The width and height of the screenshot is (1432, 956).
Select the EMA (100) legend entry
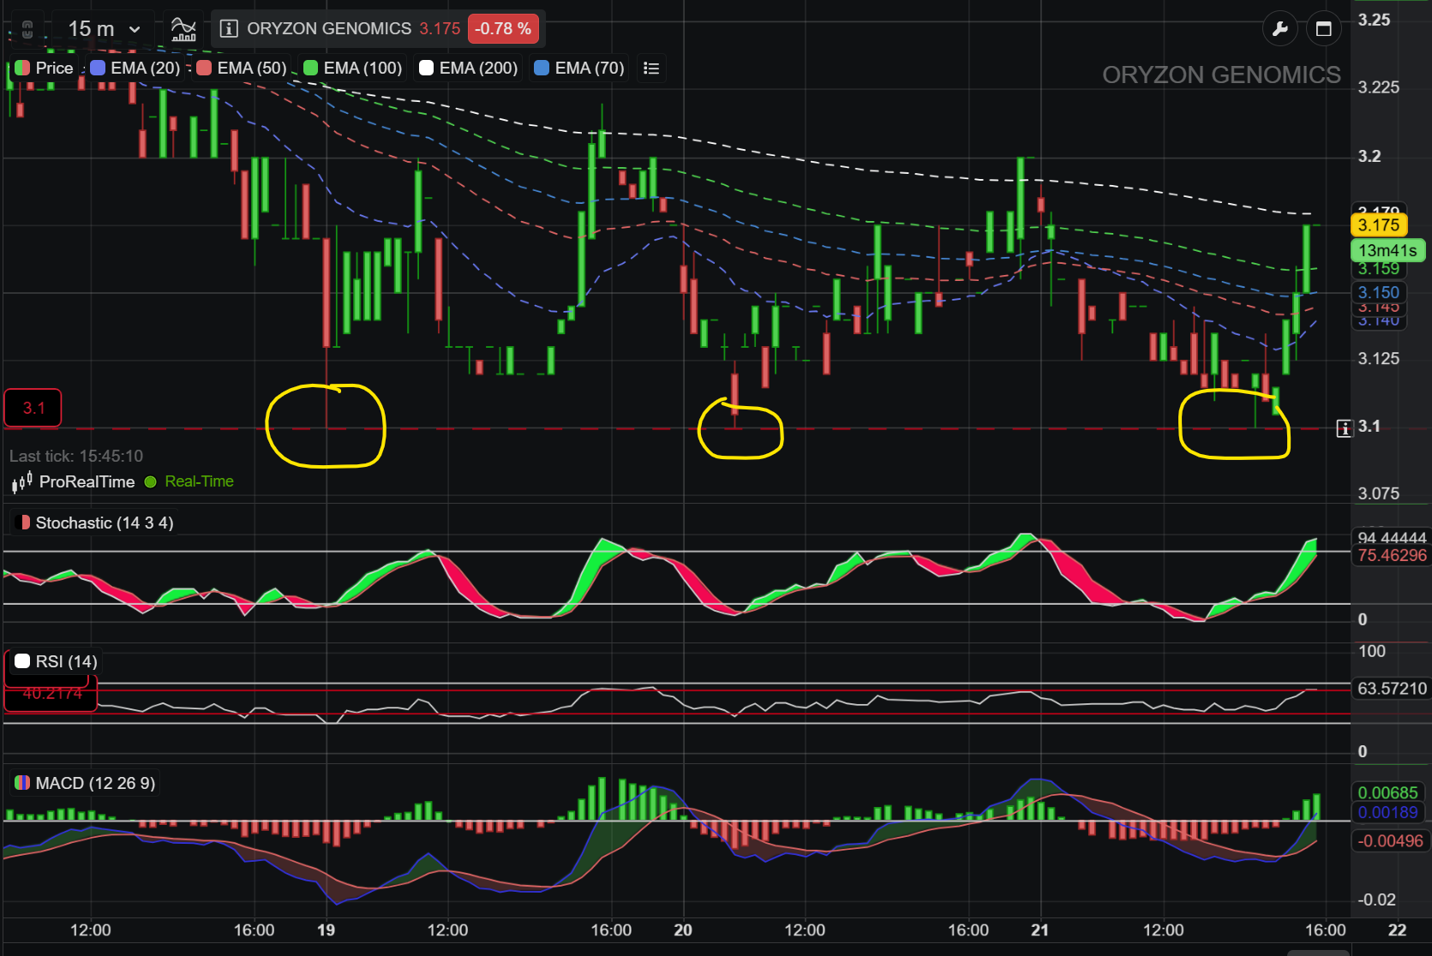coord(353,69)
